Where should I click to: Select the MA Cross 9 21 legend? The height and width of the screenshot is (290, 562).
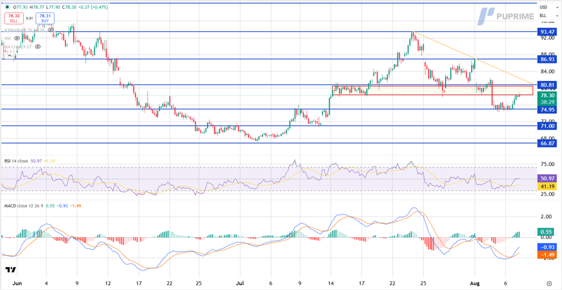[18, 47]
